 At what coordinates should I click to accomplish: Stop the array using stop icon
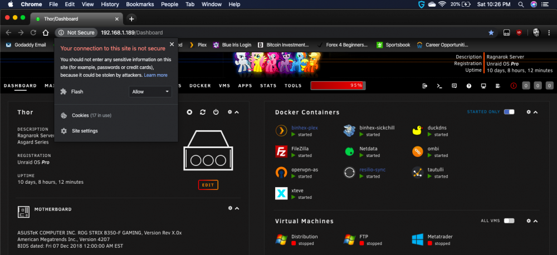click(190, 112)
